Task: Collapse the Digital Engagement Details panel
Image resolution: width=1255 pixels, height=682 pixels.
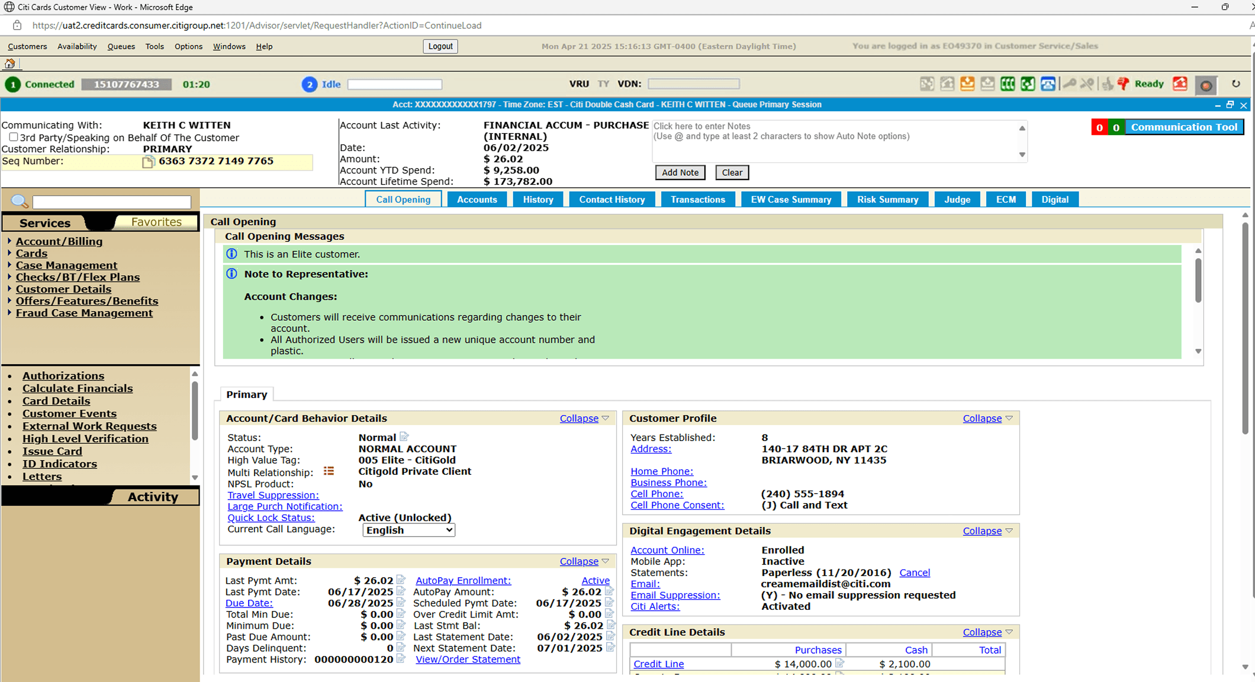Action: (x=987, y=531)
